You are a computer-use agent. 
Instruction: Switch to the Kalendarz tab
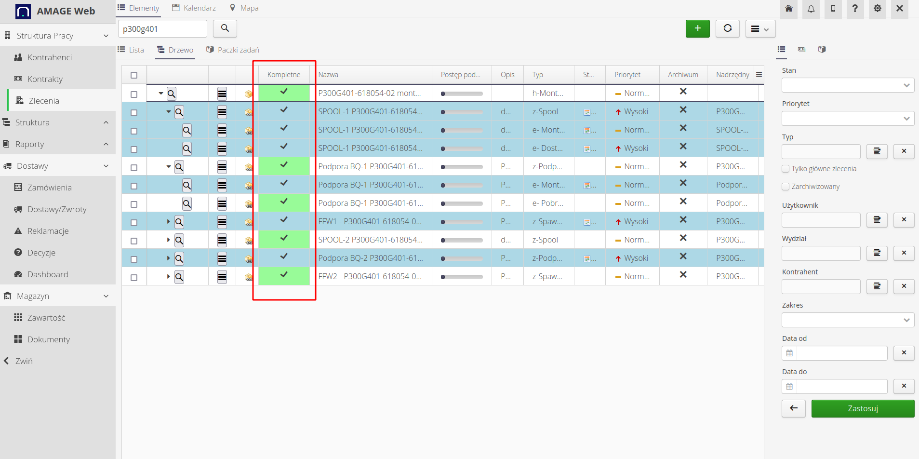click(x=194, y=8)
